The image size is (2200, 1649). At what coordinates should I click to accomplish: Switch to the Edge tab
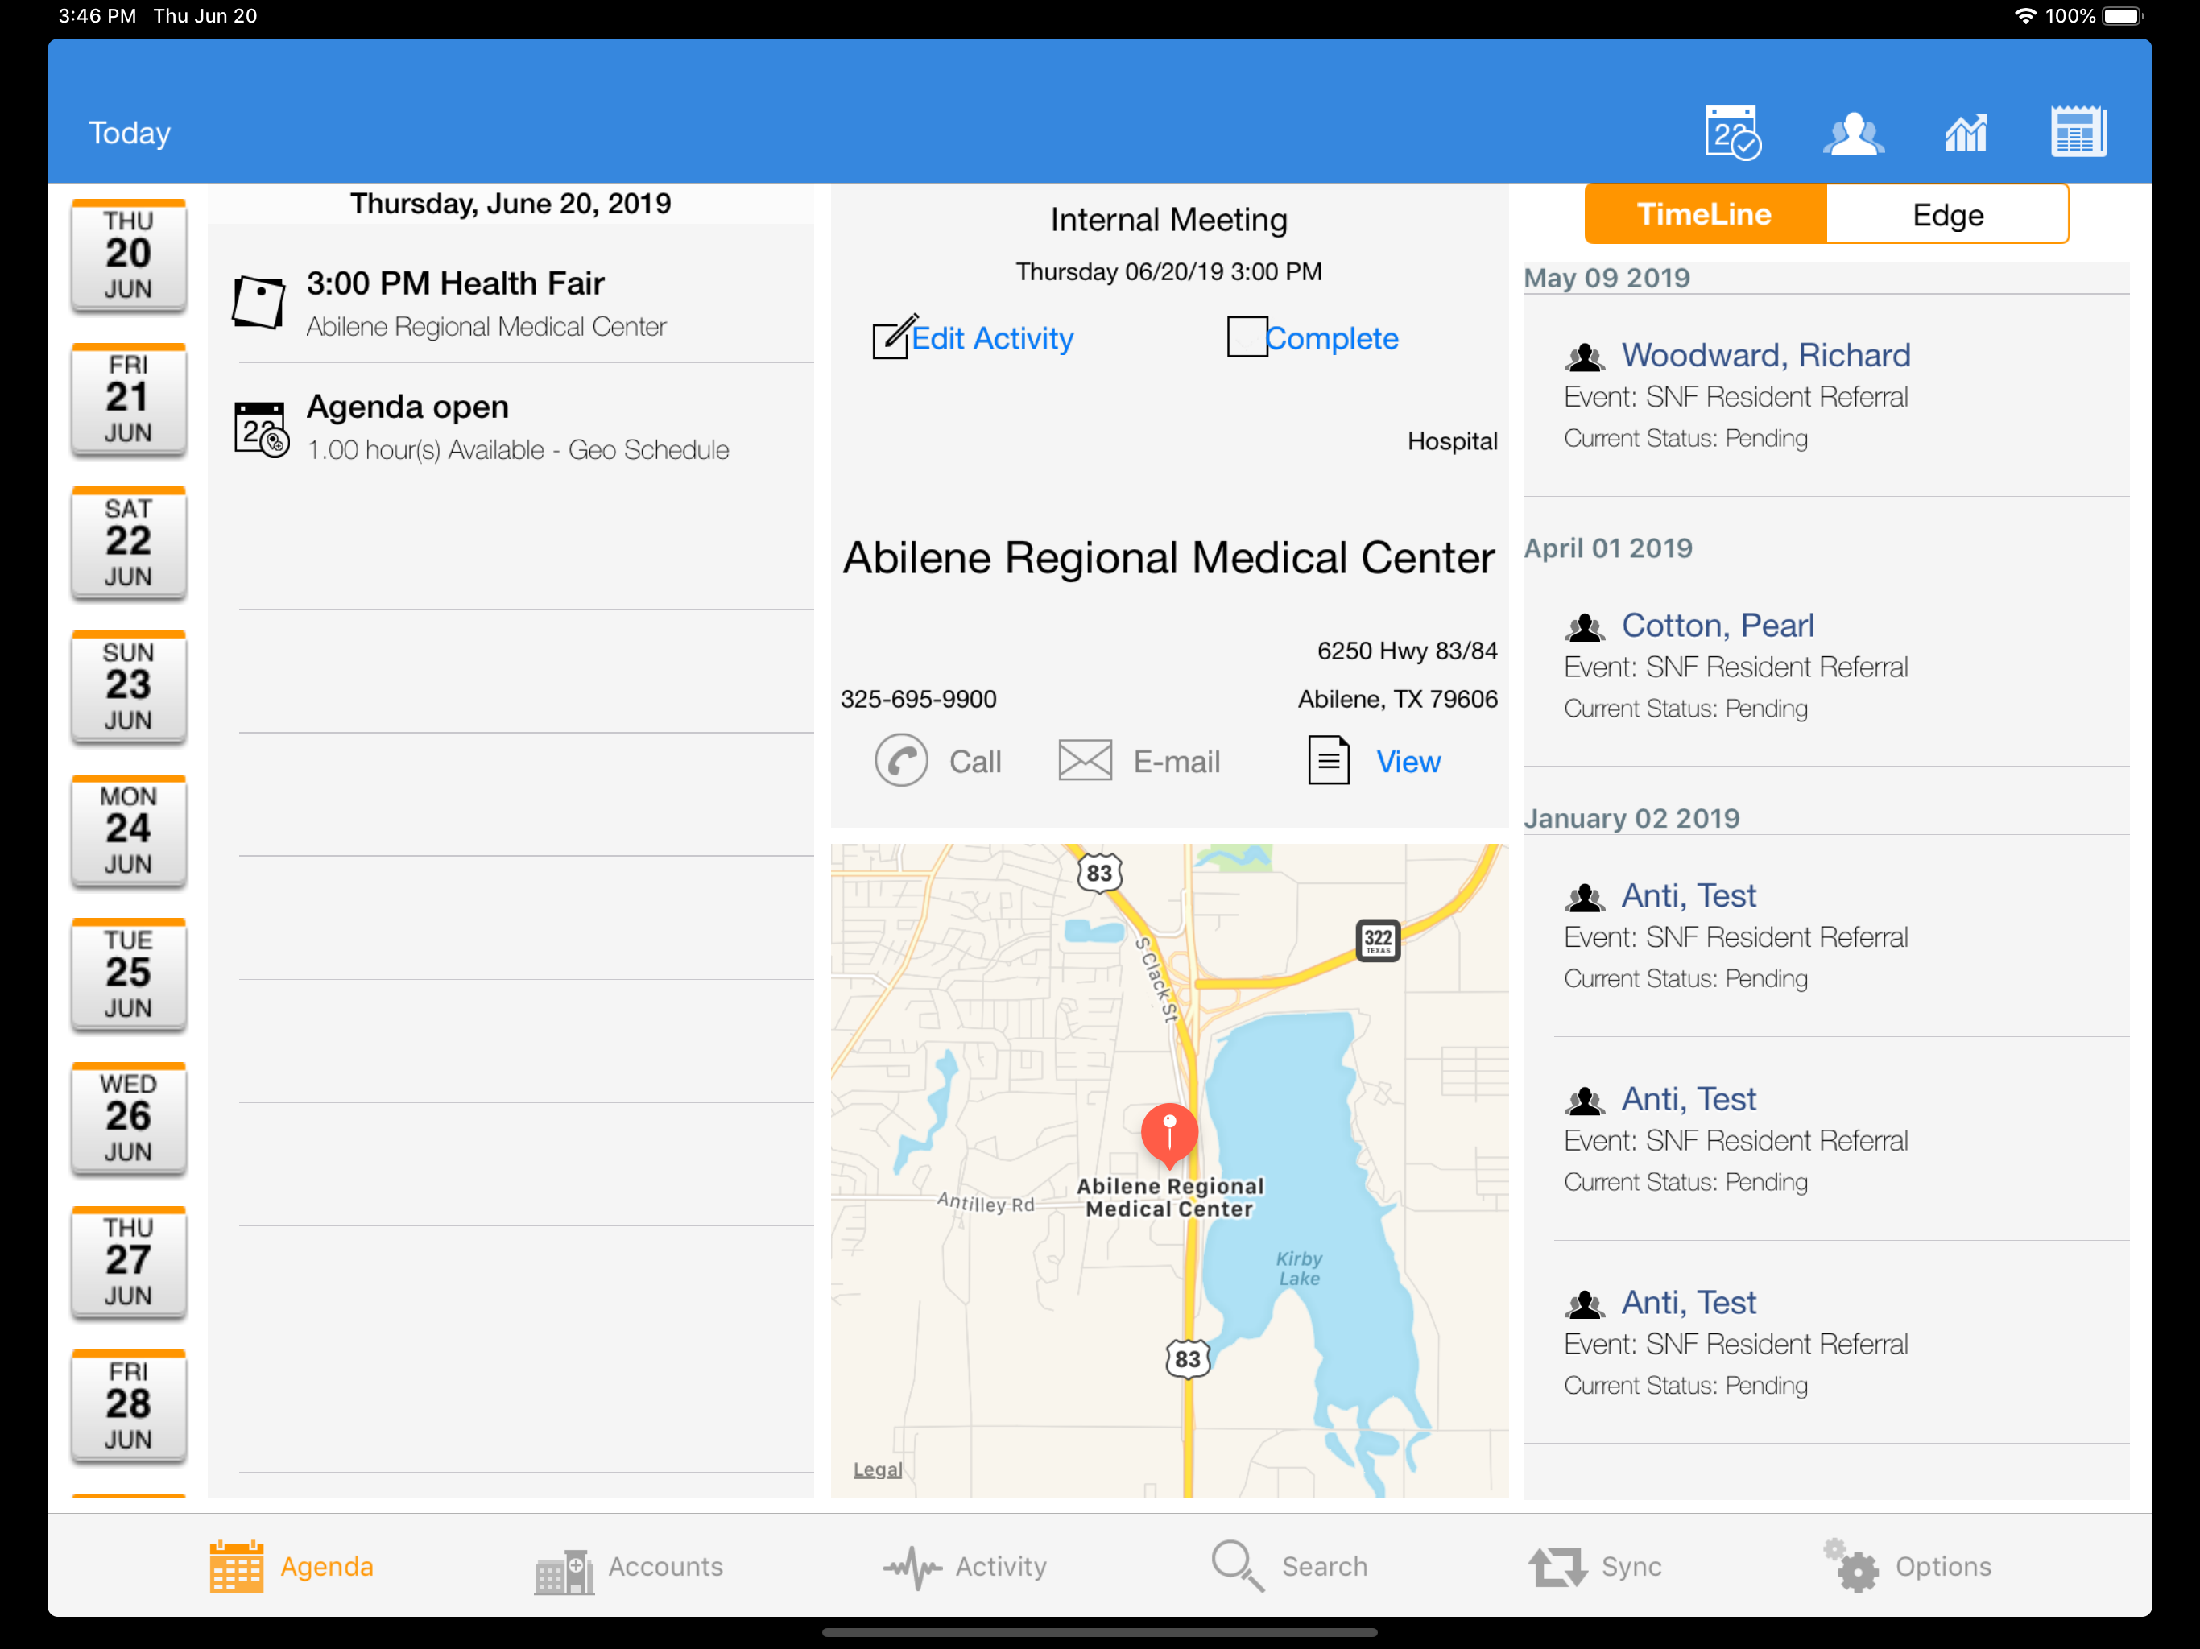click(x=1947, y=214)
